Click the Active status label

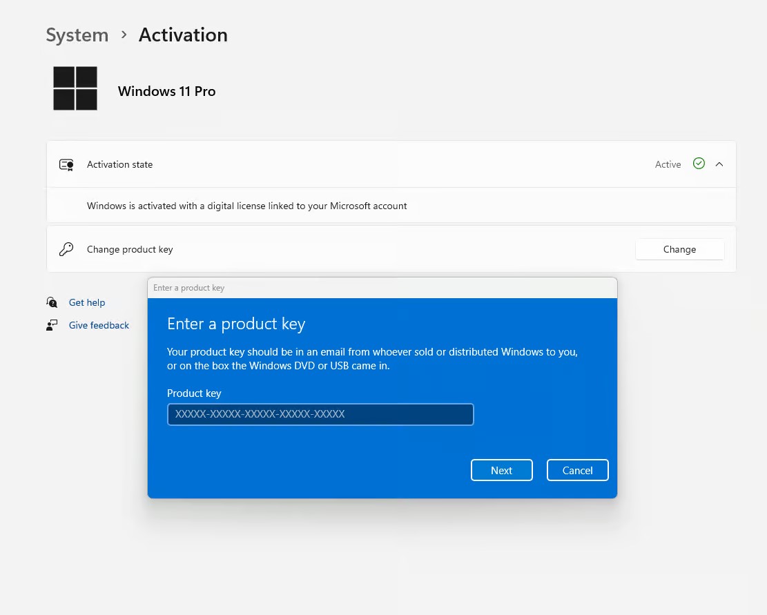pos(668,164)
